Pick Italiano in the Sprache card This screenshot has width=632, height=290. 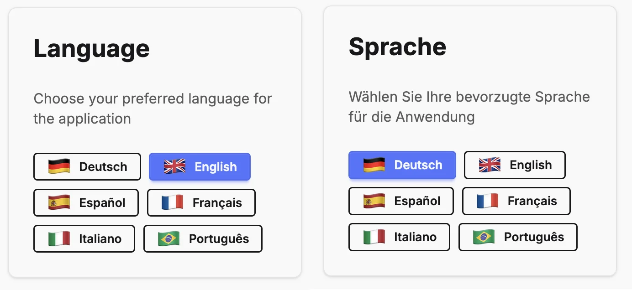399,237
